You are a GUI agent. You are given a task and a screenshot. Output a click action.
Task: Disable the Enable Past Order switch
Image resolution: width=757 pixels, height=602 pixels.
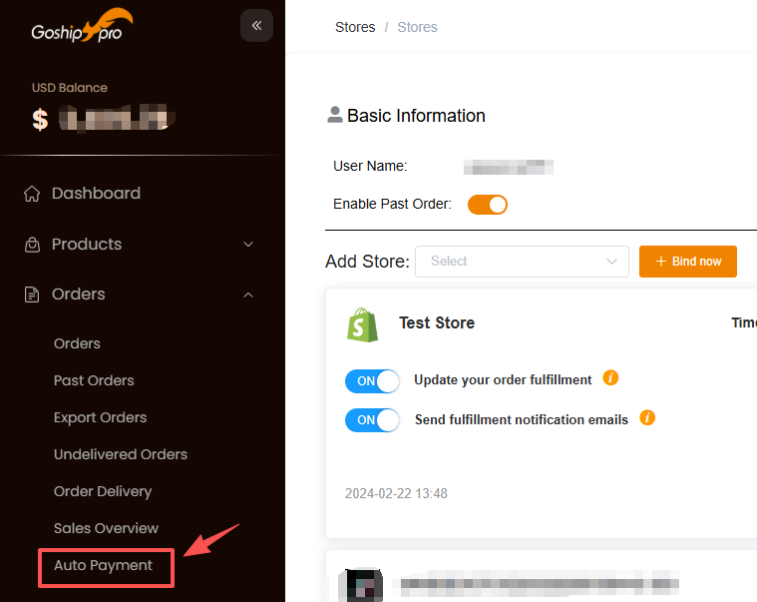[488, 205]
